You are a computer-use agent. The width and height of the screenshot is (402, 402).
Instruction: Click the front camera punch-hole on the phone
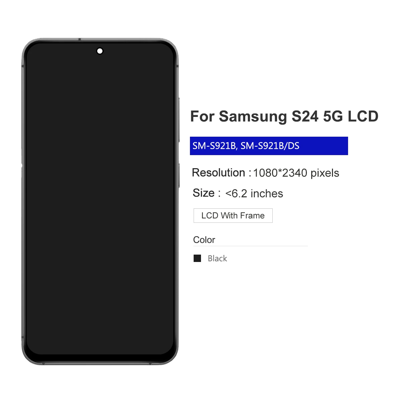[100, 51]
